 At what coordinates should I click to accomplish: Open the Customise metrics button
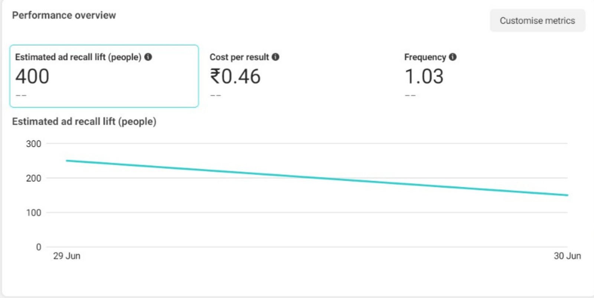pyautogui.click(x=537, y=21)
